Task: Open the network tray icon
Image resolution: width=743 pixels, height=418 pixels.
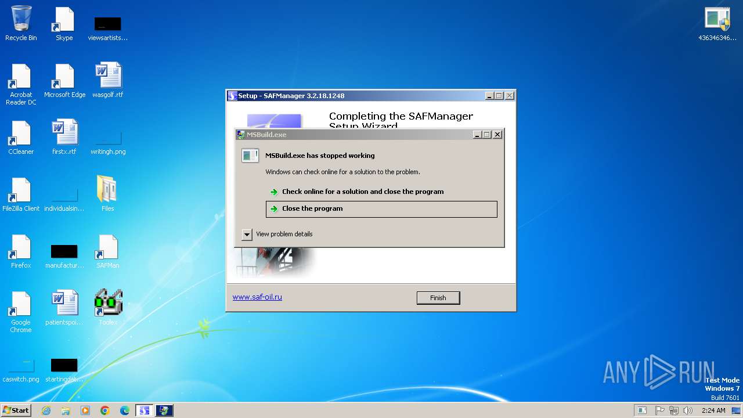Action: (x=674, y=410)
